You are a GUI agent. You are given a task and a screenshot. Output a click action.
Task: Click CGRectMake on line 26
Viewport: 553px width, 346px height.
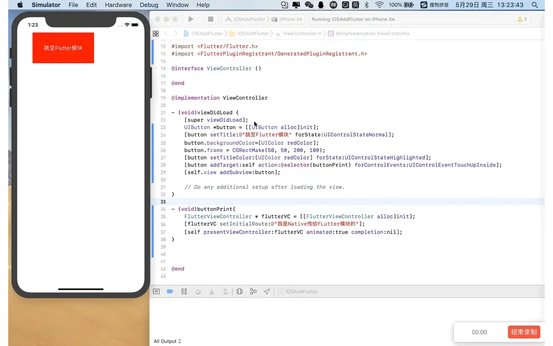tap(248, 150)
